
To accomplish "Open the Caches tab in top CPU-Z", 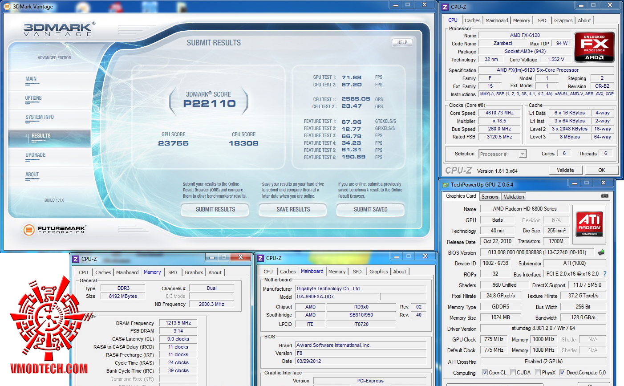I will pyautogui.click(x=472, y=20).
